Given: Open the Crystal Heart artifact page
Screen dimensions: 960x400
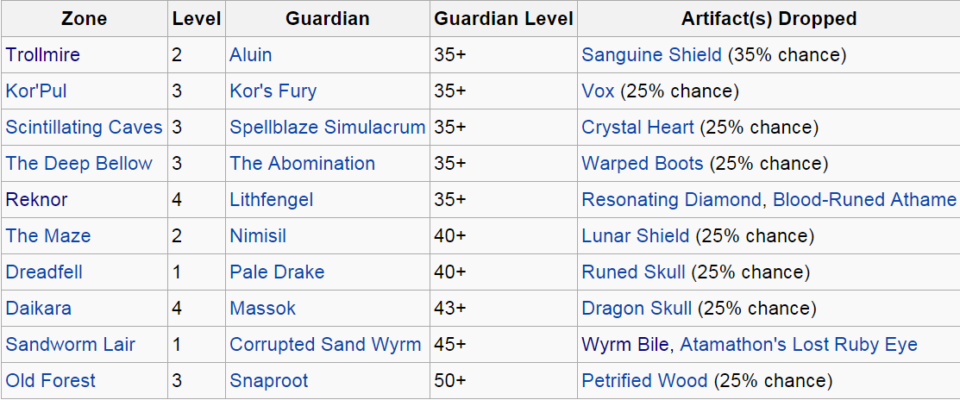Looking at the screenshot, I should click(x=637, y=128).
